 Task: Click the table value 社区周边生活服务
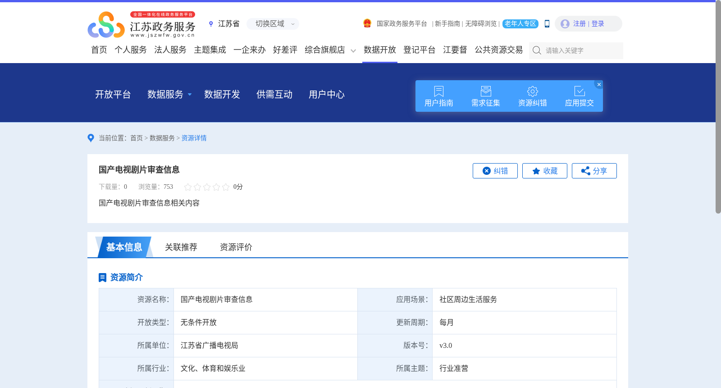468,300
